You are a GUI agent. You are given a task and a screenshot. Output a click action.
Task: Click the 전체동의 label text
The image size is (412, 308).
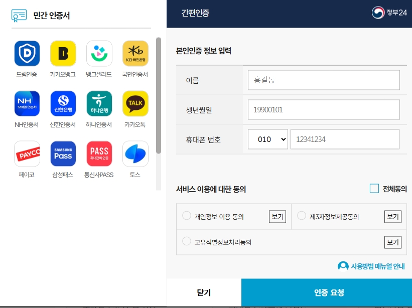tap(394, 189)
